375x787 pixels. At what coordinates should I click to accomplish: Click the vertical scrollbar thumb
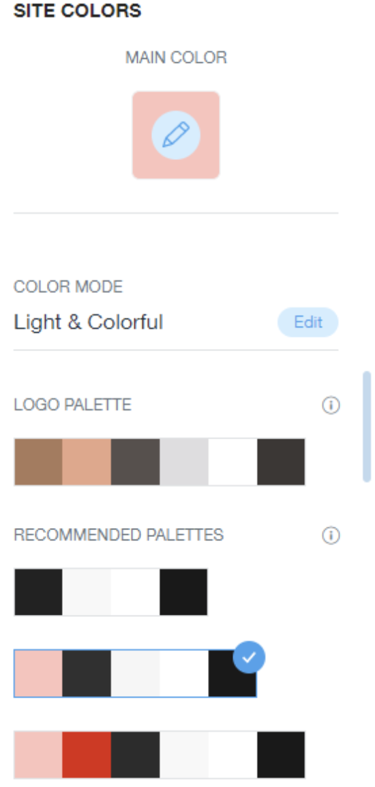(x=367, y=426)
